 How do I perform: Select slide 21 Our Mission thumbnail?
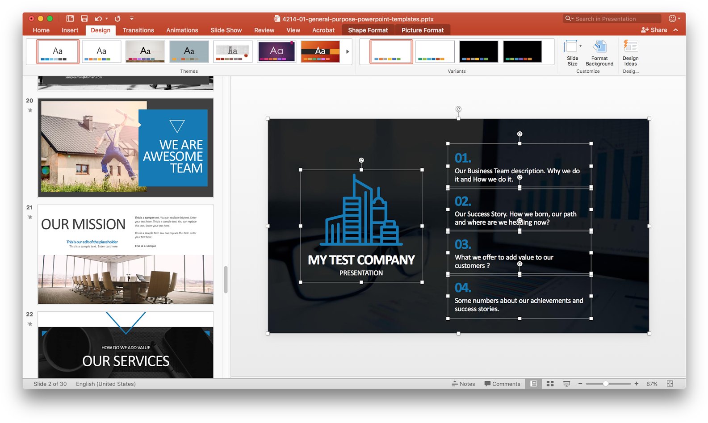[x=126, y=254]
